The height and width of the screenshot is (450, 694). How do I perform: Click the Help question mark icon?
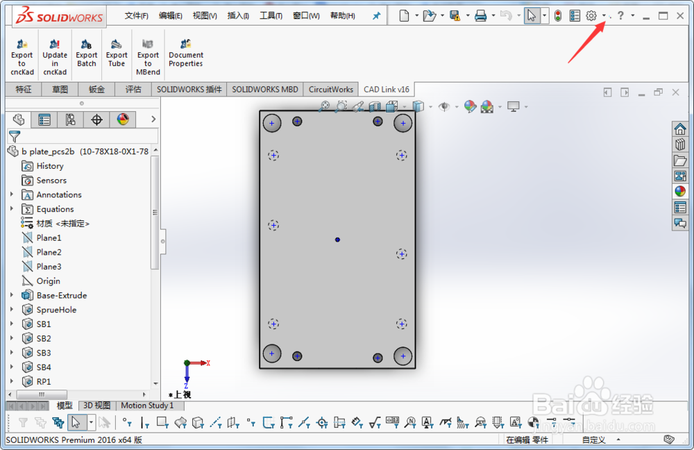click(x=620, y=16)
